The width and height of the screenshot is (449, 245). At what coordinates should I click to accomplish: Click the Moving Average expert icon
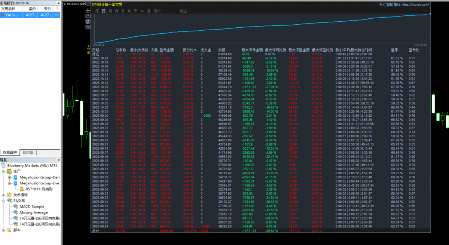[16, 213]
